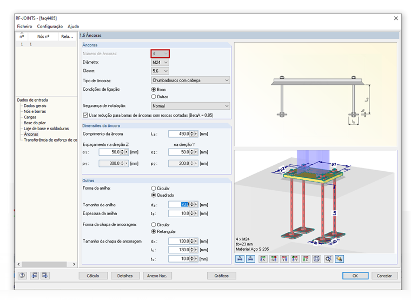The width and height of the screenshot is (411, 308).
Task: Click the washer size da input field
Action: [x=179, y=205]
